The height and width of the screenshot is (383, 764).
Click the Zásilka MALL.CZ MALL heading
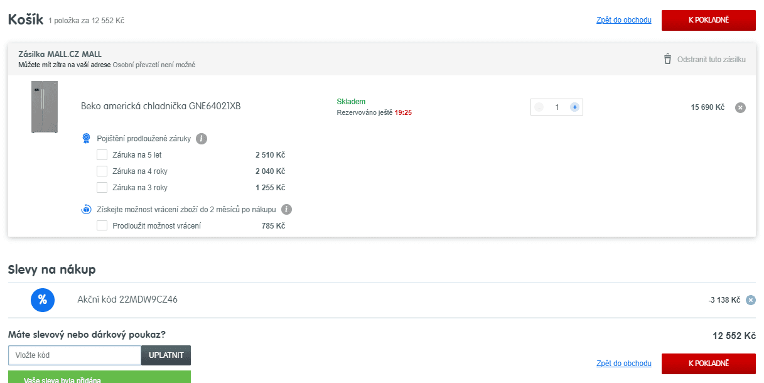(x=60, y=54)
